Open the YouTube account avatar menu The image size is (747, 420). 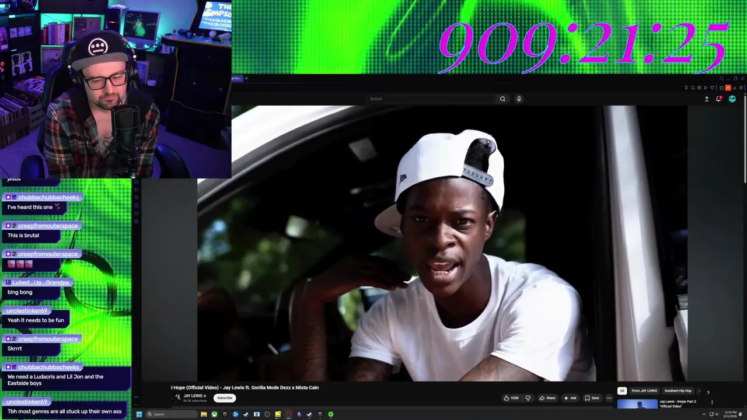(732, 99)
